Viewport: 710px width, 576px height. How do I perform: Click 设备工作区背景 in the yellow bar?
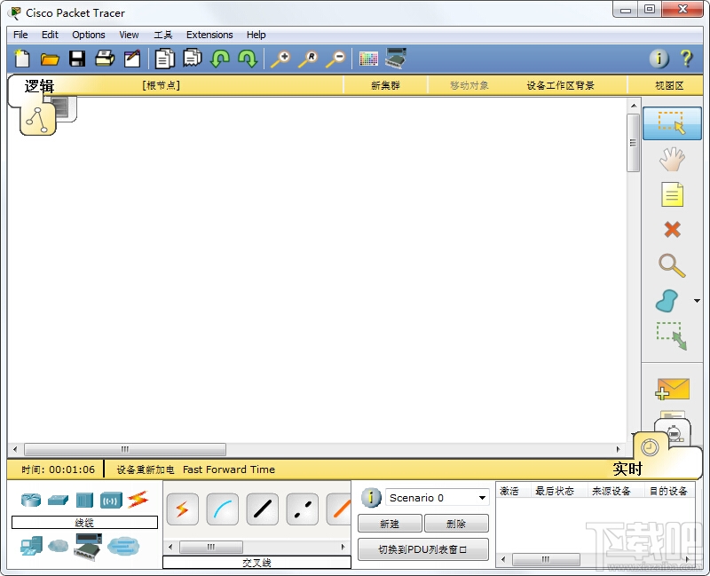point(560,85)
